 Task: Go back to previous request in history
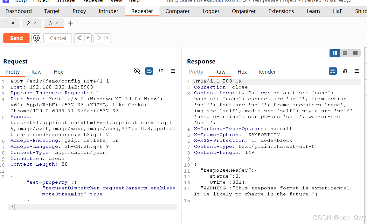[x=80, y=38]
